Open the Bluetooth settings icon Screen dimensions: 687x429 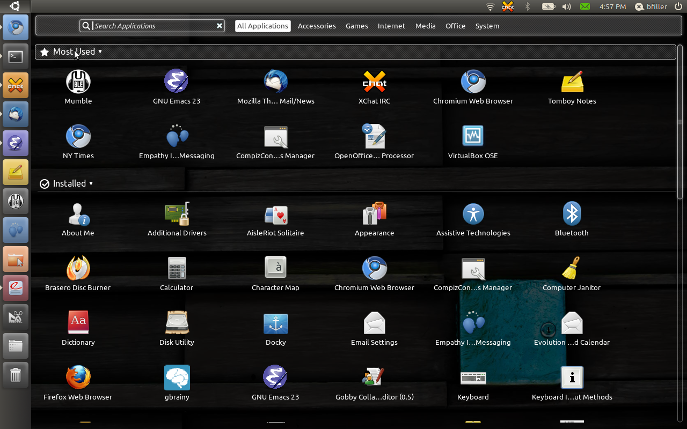[x=572, y=214]
